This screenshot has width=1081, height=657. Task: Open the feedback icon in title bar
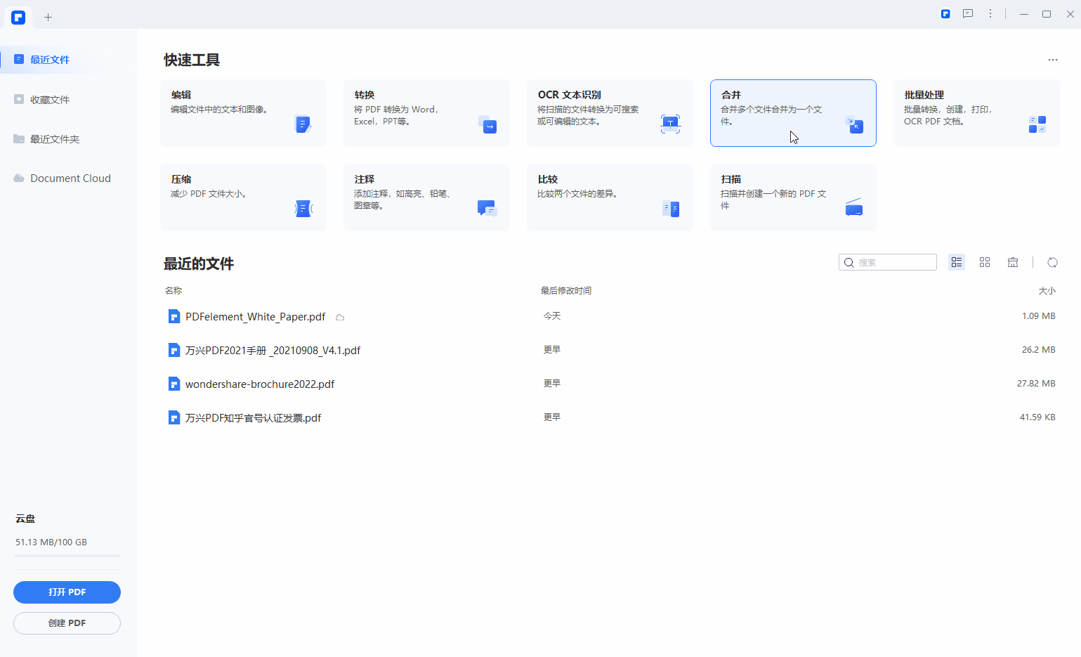pyautogui.click(x=968, y=13)
